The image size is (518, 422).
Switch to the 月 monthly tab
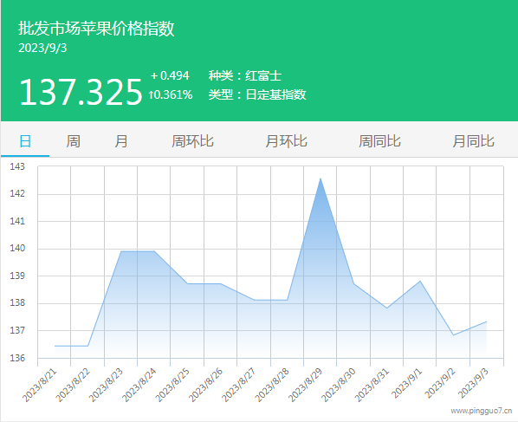[x=121, y=141]
